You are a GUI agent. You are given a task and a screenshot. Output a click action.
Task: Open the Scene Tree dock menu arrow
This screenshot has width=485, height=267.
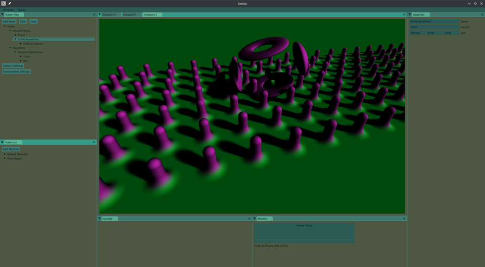click(x=3, y=15)
